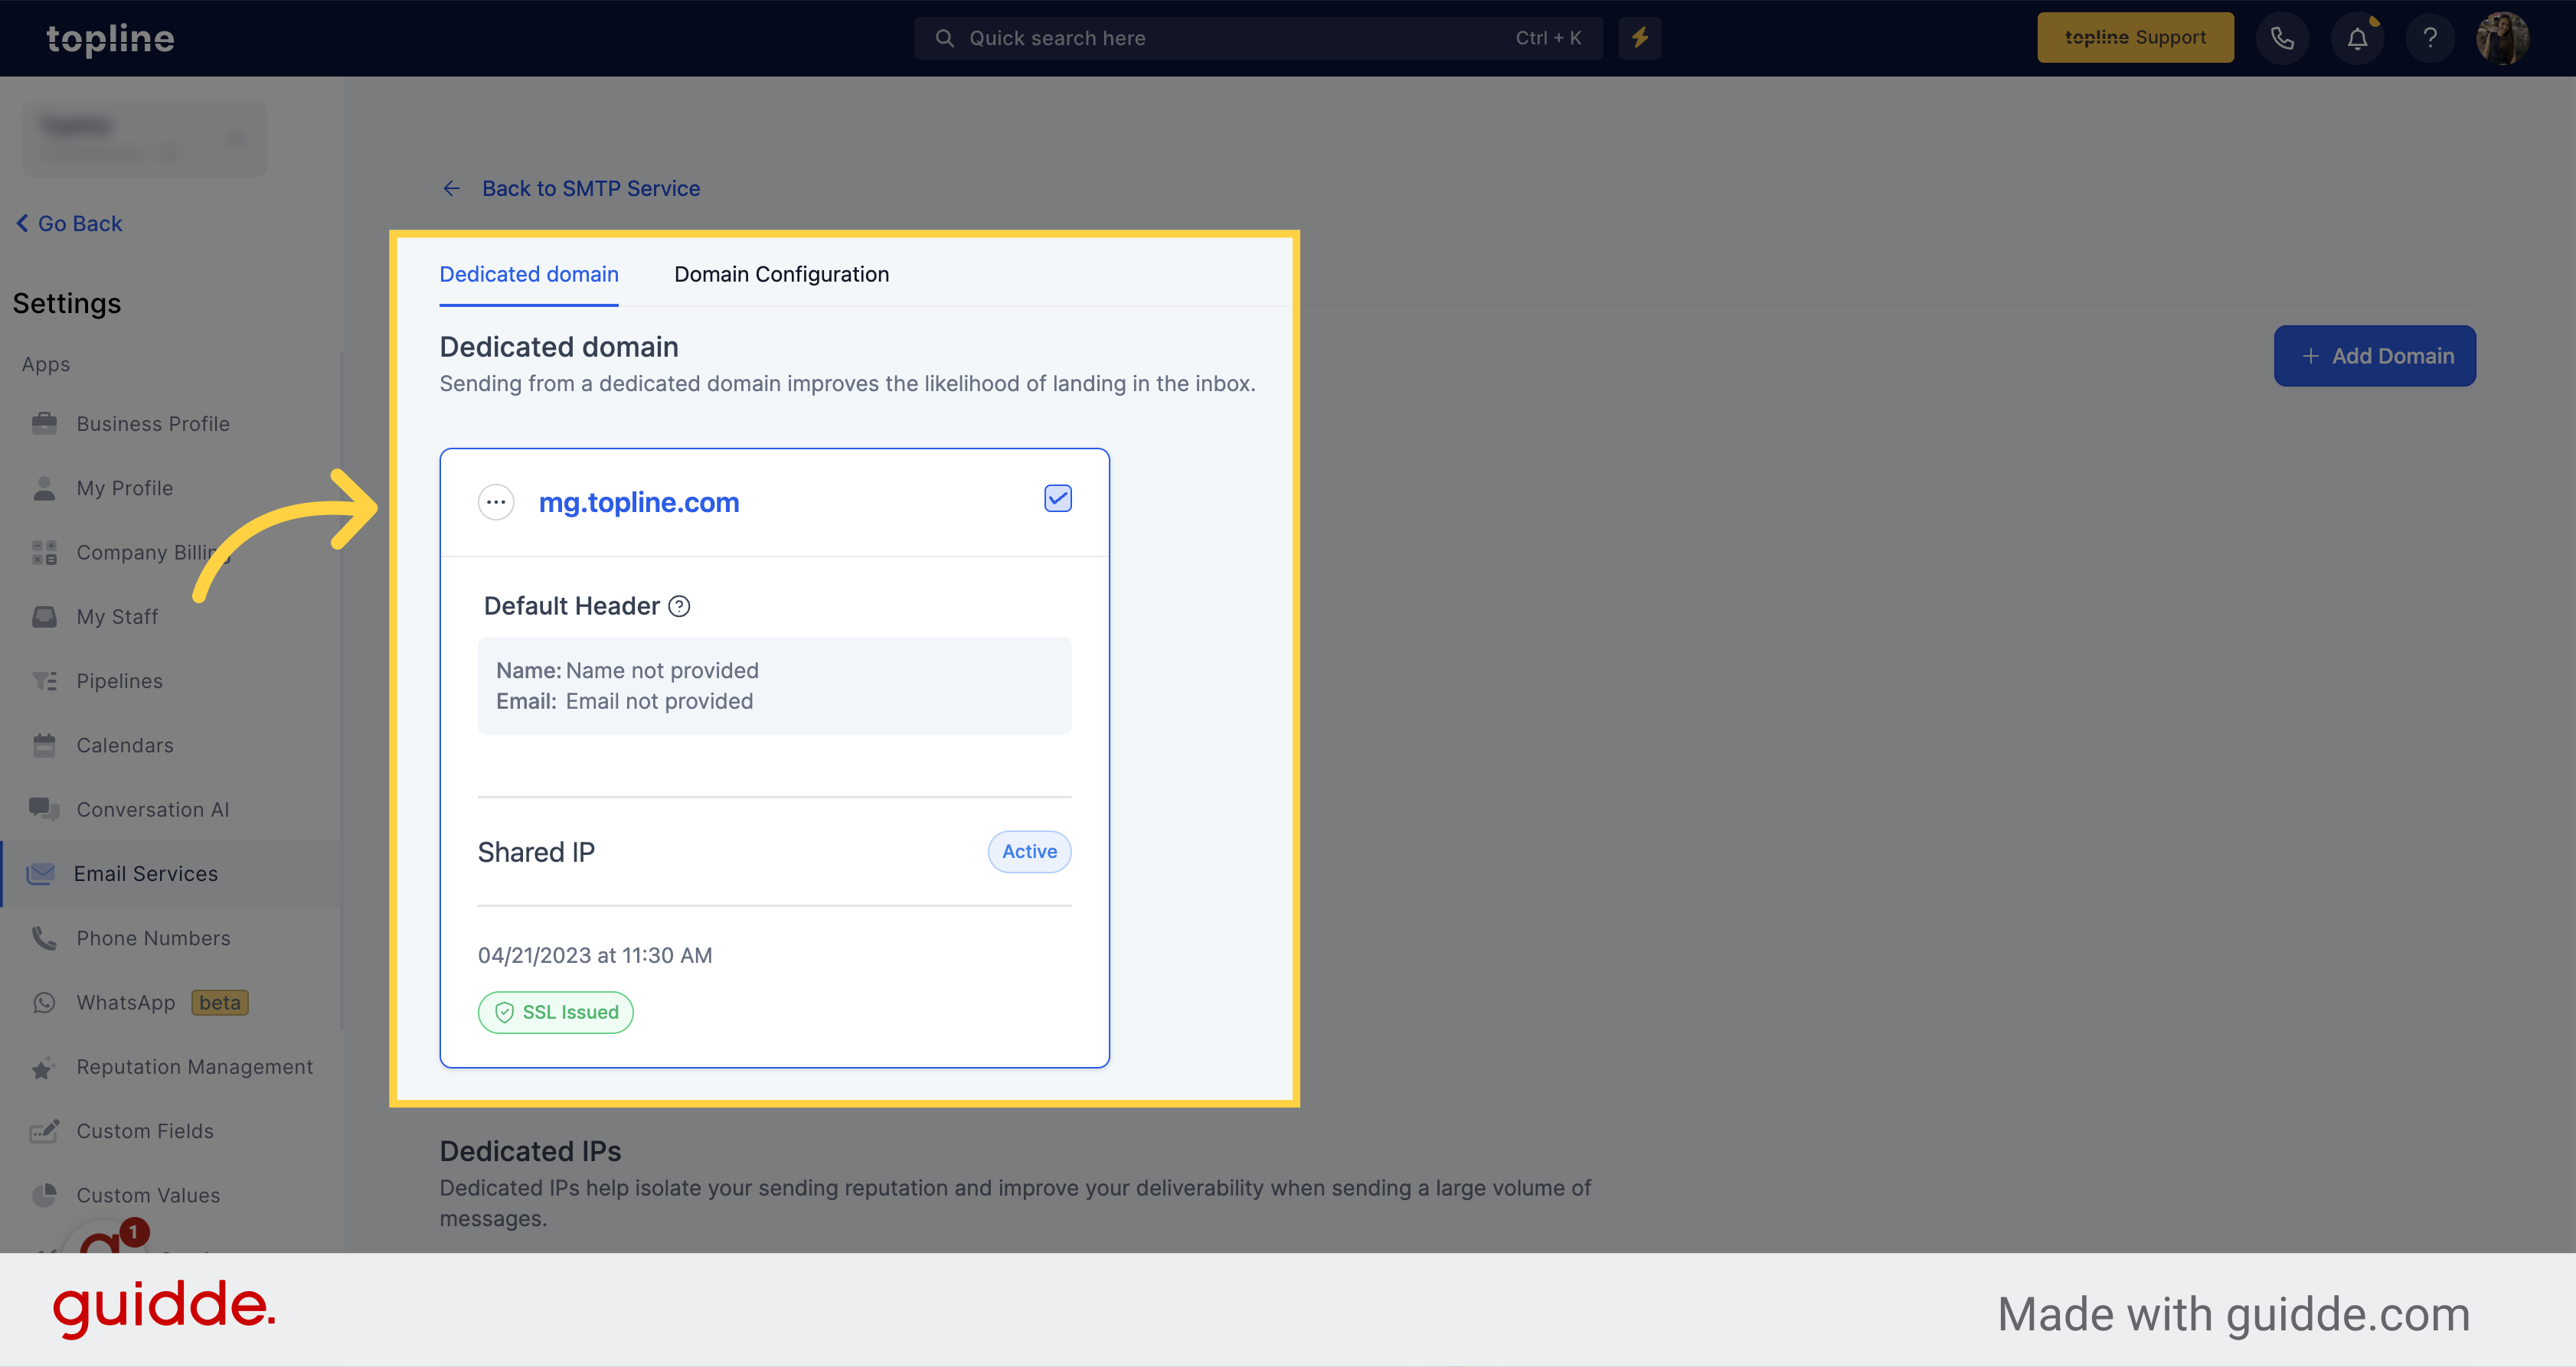Image resolution: width=2576 pixels, height=1367 pixels.
Task: Expand the blurred account switcher dropdown
Action: [x=145, y=139]
